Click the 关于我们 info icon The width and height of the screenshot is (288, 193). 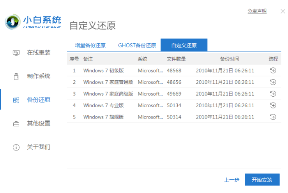point(16,147)
